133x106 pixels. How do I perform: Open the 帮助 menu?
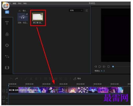pos(25,3)
